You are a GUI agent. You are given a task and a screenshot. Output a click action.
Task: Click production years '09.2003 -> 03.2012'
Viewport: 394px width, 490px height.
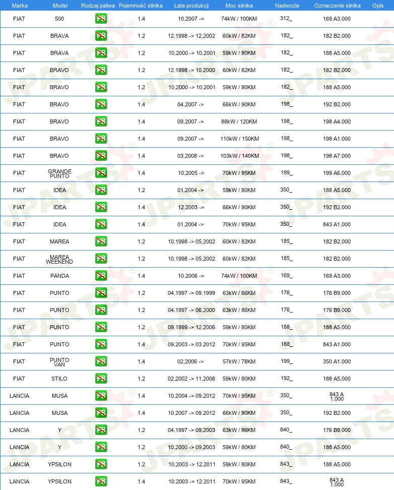point(191,344)
